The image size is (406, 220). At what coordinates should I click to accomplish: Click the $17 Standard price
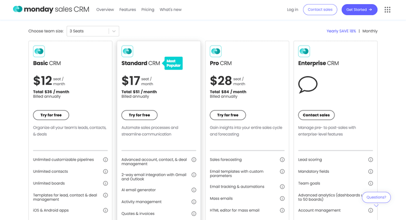pyautogui.click(x=131, y=81)
